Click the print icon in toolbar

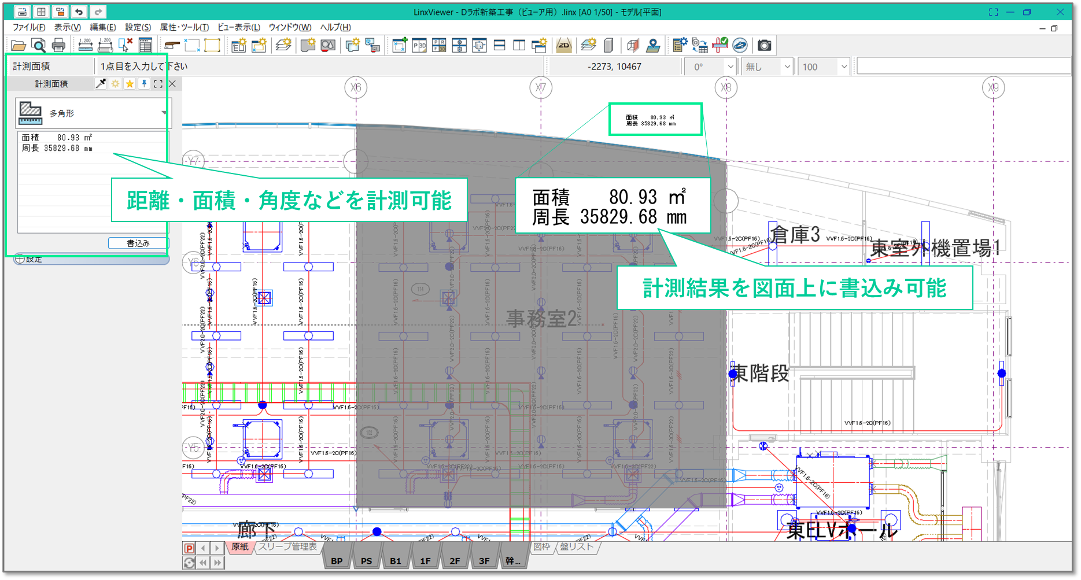[x=58, y=46]
